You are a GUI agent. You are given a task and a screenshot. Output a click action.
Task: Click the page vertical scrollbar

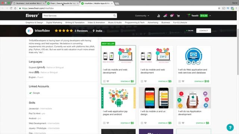click(238, 52)
